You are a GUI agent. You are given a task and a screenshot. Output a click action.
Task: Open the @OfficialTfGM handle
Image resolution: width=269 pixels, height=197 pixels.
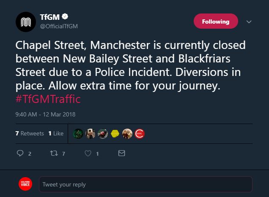click(x=59, y=26)
